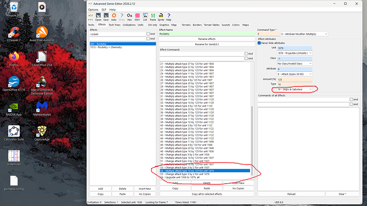Switch to the Civilizations tab
This screenshot has height=206, width=367.
129,25
